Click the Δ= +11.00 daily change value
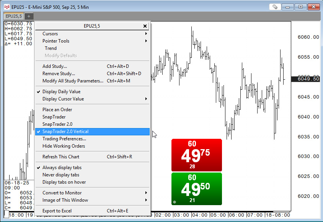Screen dimensions: 323x222 (x=18, y=44)
